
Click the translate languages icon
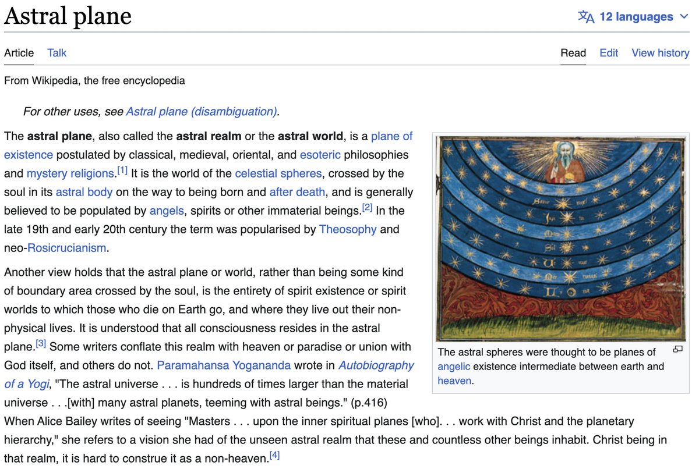pos(586,17)
